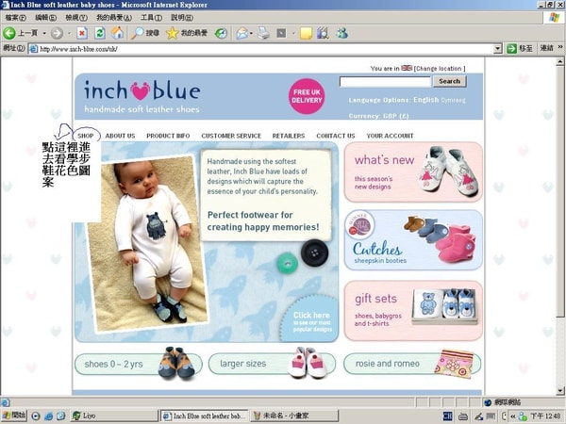Viewport: 566px width, 424px height.
Task: Click the baby photo on the banner
Action: tap(148, 244)
